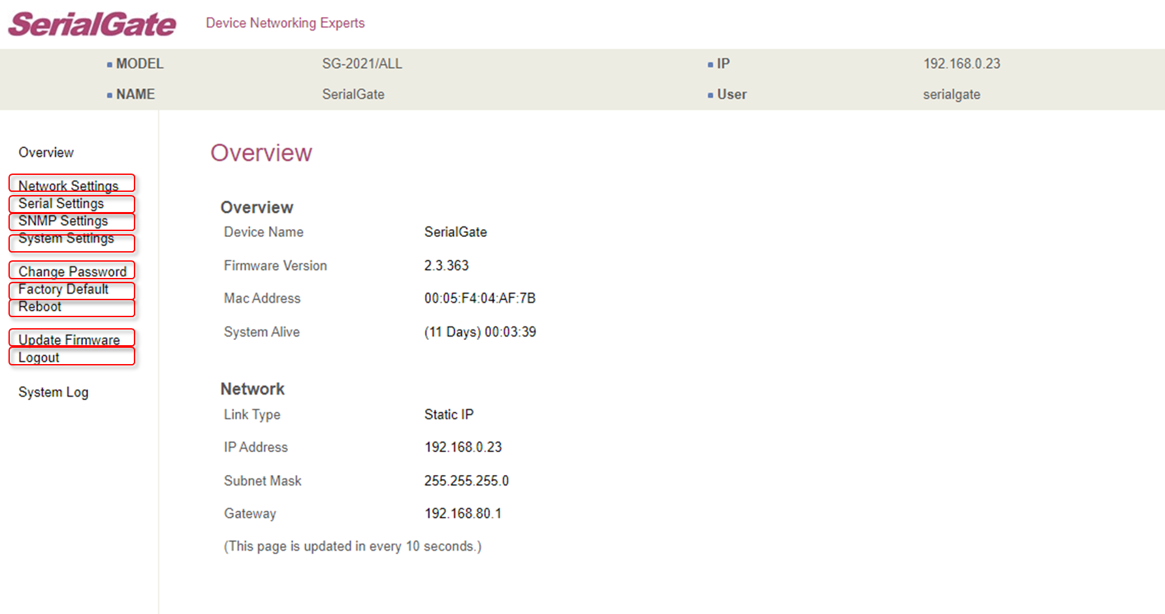Click the MODEL label in header
The height and width of the screenshot is (614, 1165).
coord(140,64)
